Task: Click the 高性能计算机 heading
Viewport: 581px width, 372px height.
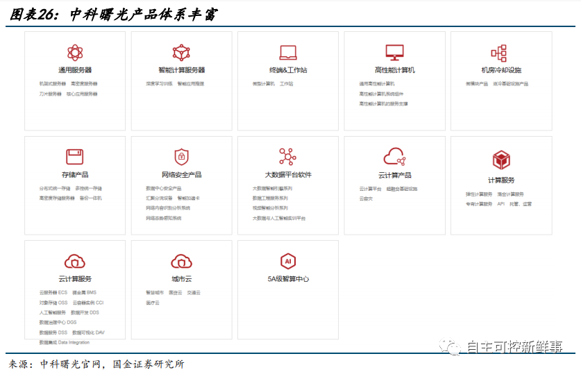Action: [394, 70]
